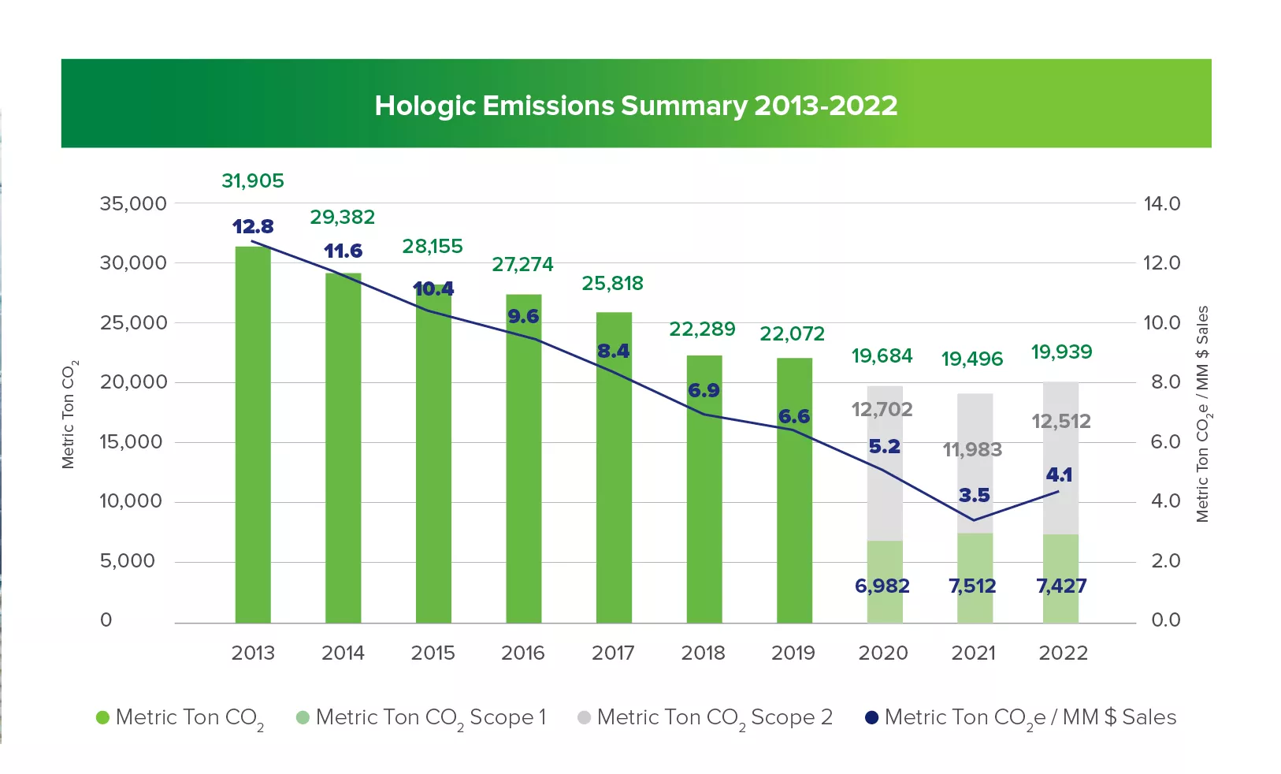The image size is (1281, 774).
Task: Click the 15,000 left axis tick label
Action: pos(131,442)
